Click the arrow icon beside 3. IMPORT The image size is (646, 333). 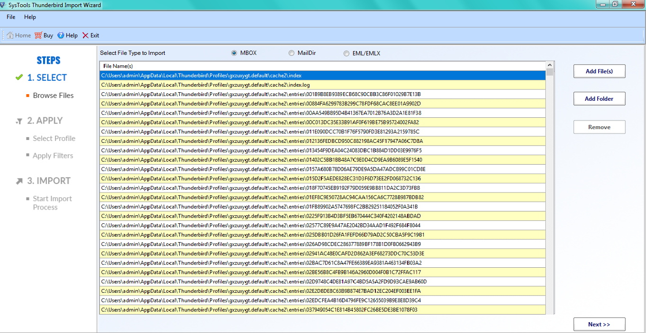[19, 181]
